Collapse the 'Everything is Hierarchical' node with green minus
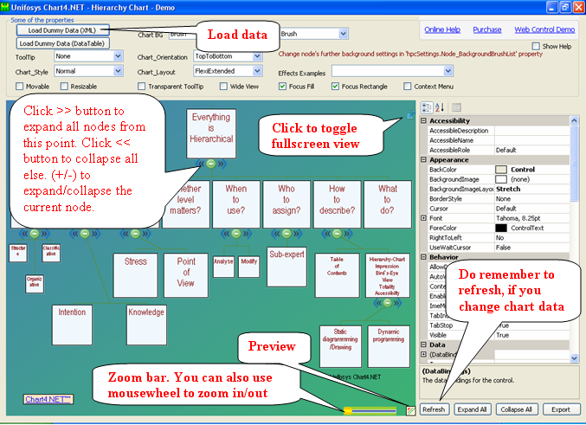 pos(211,164)
